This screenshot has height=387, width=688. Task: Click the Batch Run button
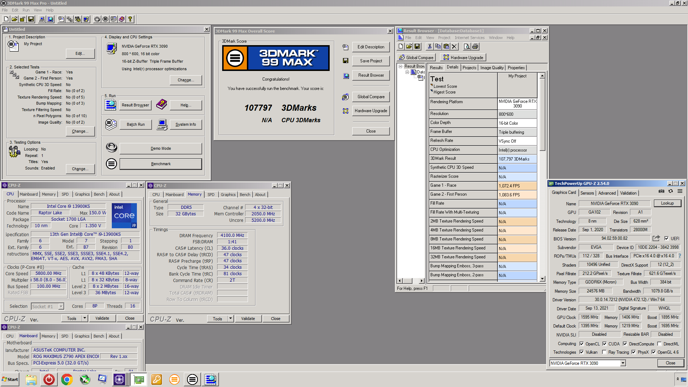pos(135,124)
